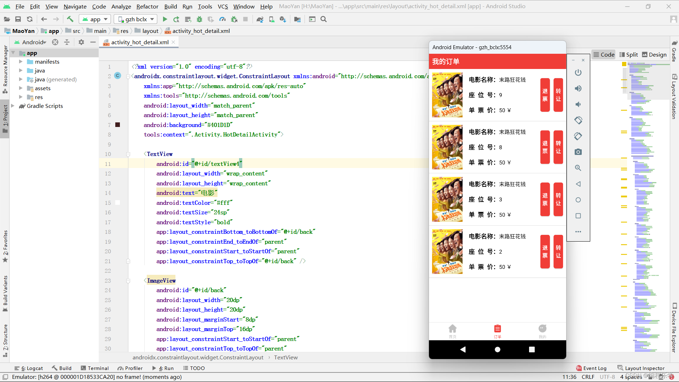Open emulator zoom magnifier tool
The width and height of the screenshot is (679, 382).
(x=578, y=168)
